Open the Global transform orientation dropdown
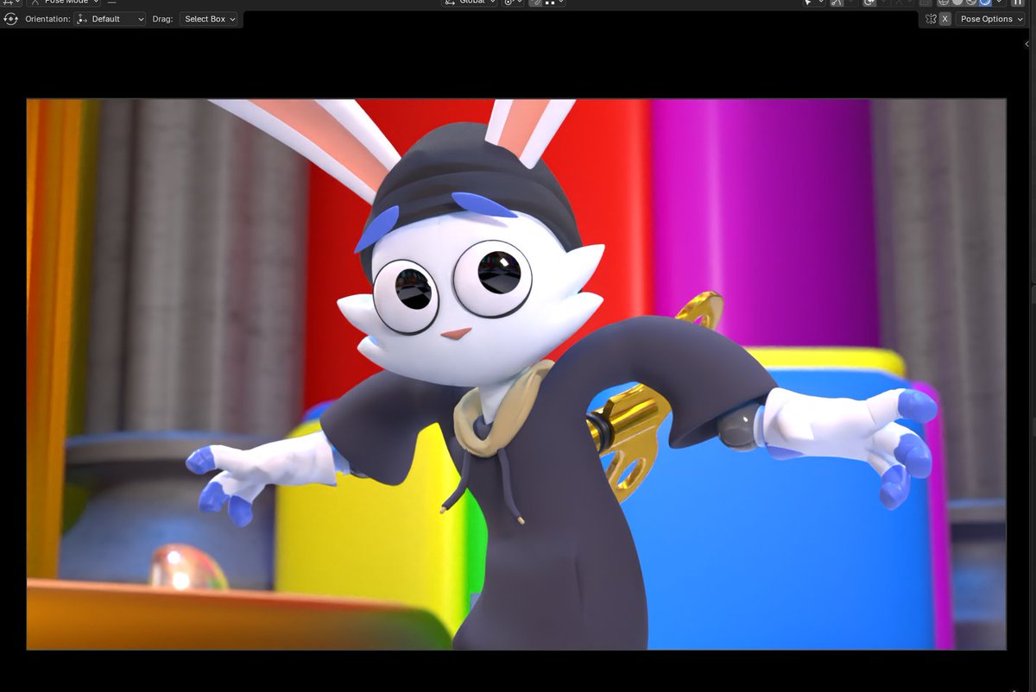Viewport: 1036px width, 692px height. (471, 3)
